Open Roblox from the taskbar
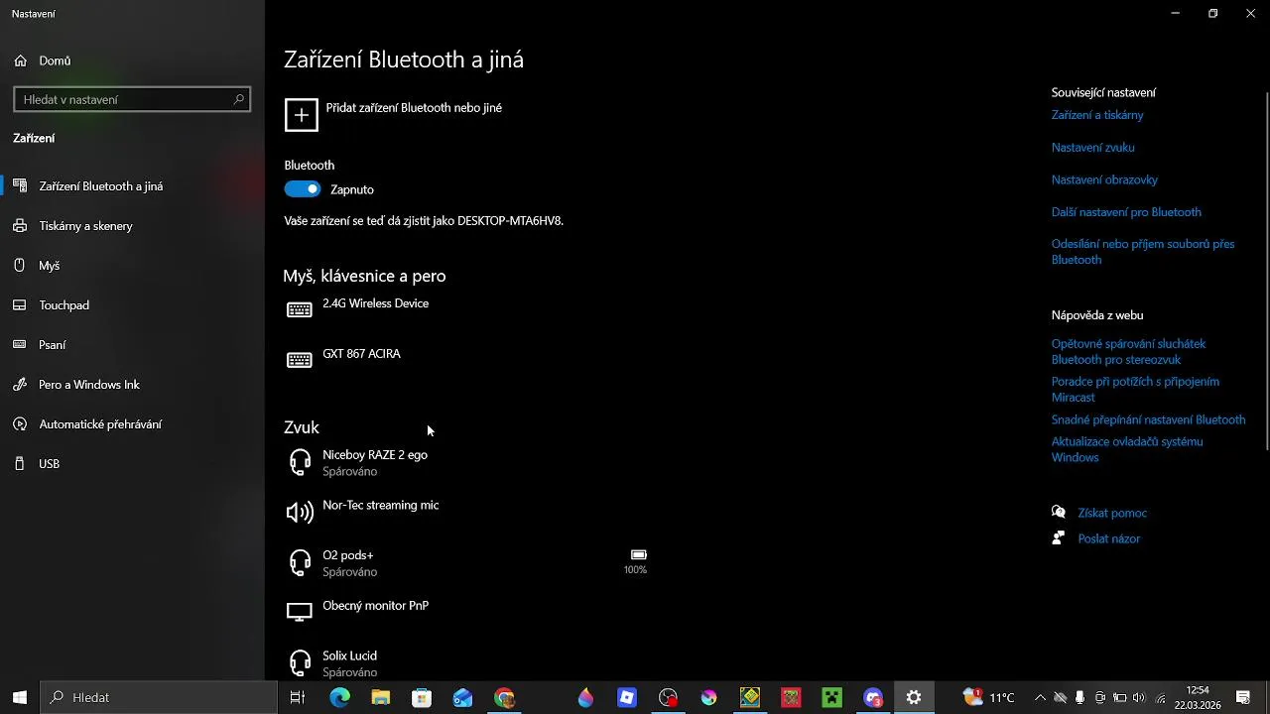Image resolution: width=1270 pixels, height=714 pixels. [x=626, y=698]
